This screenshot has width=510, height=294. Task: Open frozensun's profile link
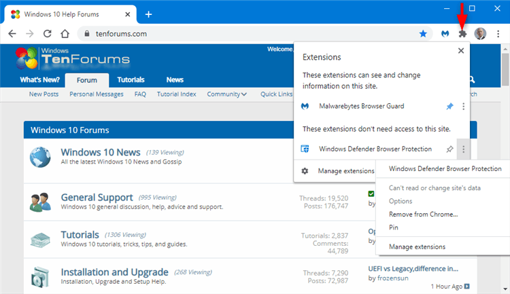tap(392, 278)
